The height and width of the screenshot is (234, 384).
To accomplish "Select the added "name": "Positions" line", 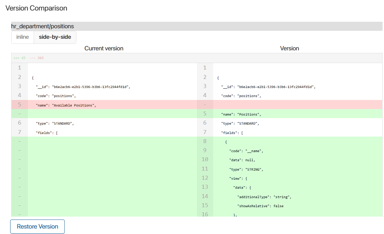I will pyautogui.click(x=241, y=114).
